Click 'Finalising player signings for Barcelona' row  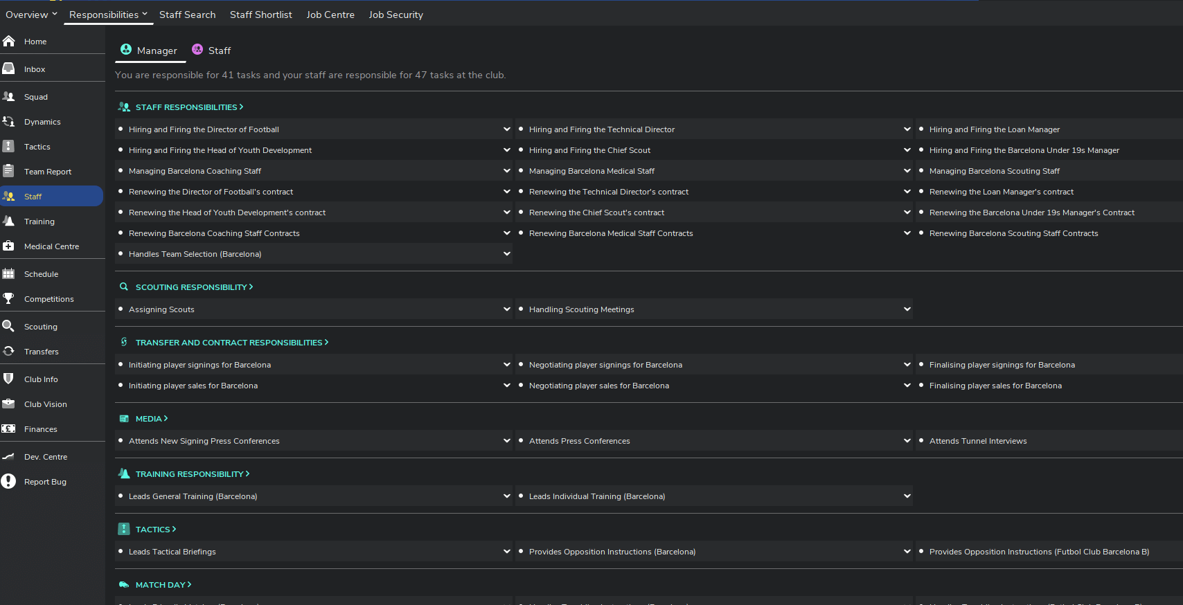[x=1049, y=365]
